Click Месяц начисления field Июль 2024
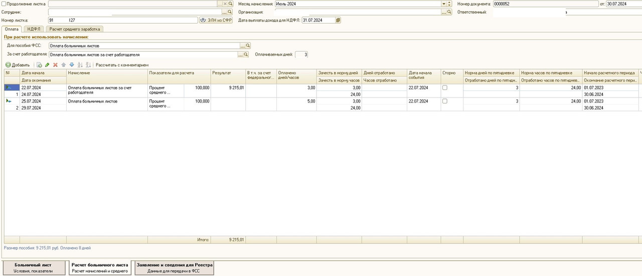The width and height of the screenshot is (642, 276). 357,3
